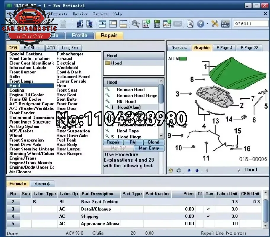Screen dimensions: 270x237
Task: Click the 936011 input field
Action: coord(251,24)
